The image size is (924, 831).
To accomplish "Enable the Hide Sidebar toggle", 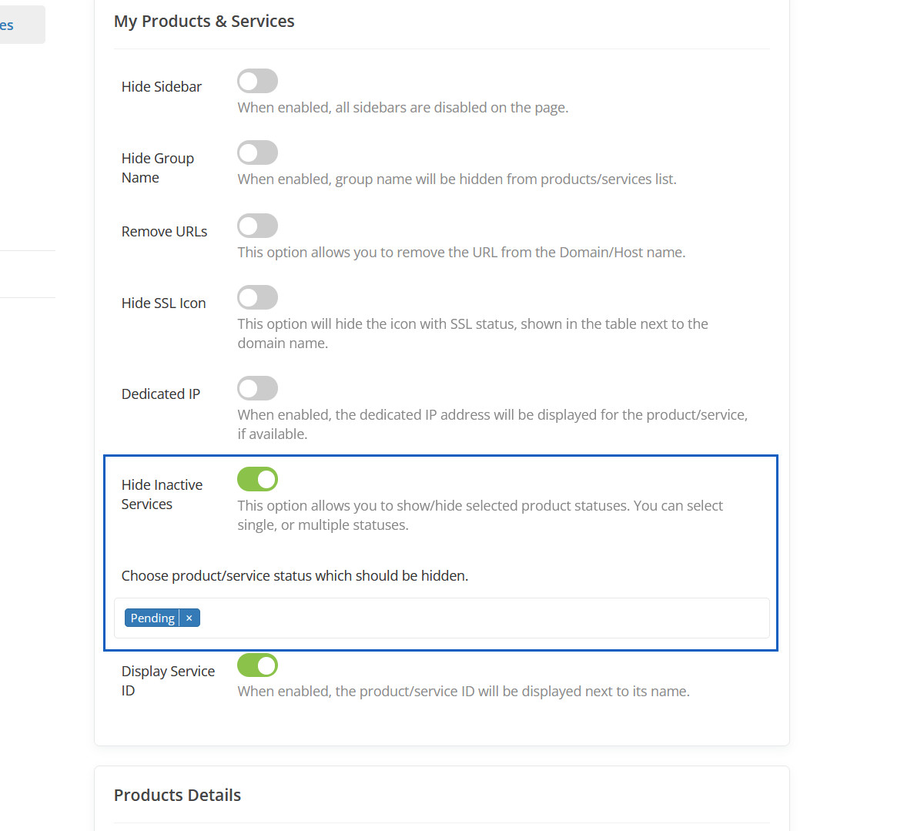I will coord(257,81).
